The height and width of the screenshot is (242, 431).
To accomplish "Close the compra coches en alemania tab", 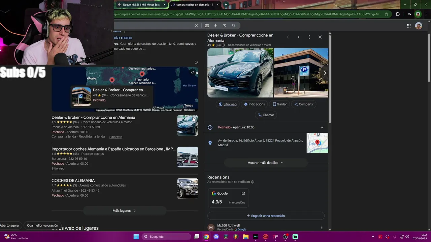I will 218,5.
